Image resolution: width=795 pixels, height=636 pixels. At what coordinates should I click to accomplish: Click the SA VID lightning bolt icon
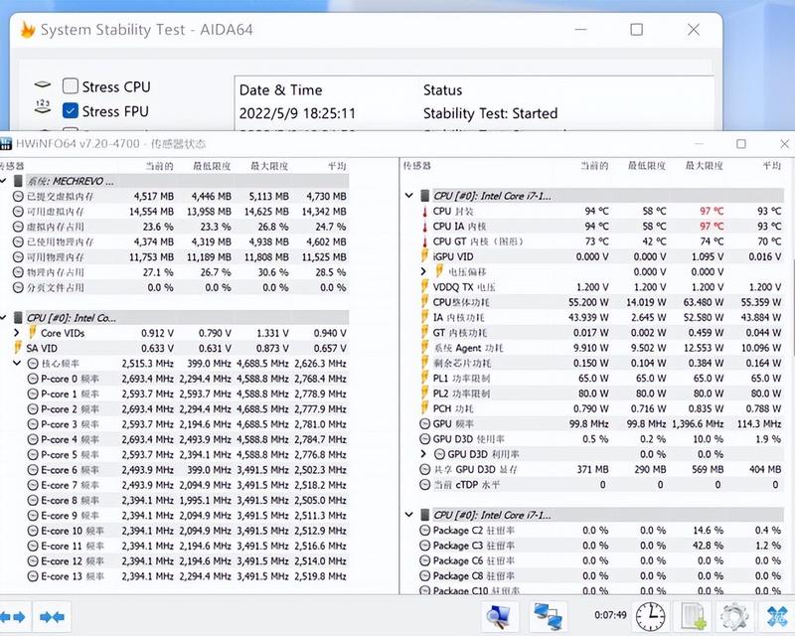tap(18, 348)
